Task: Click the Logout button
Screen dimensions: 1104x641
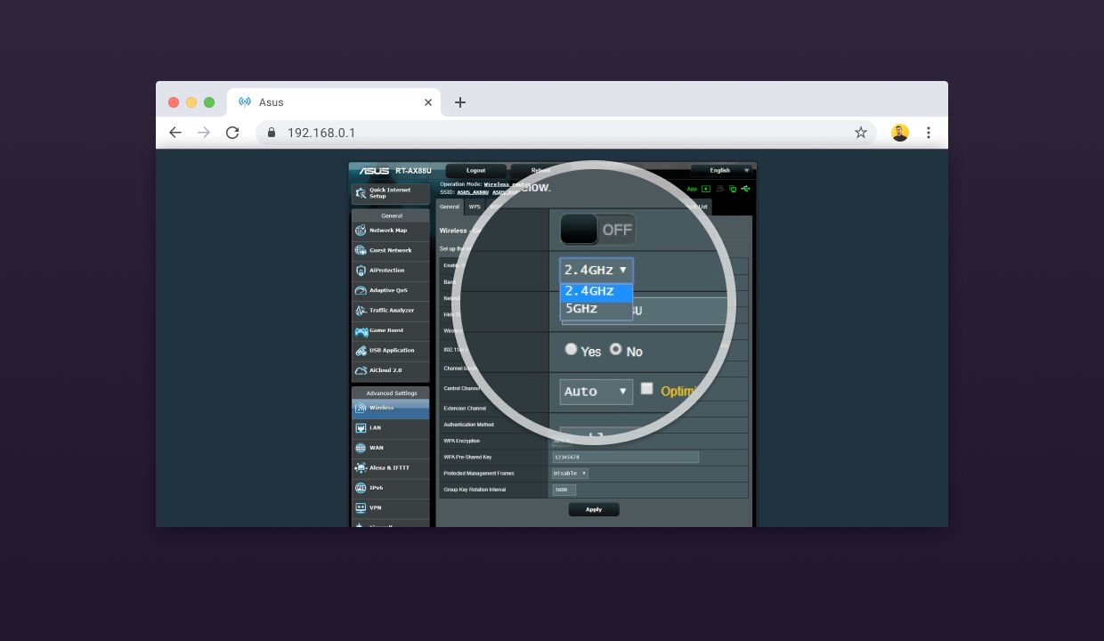Action: 475,170
